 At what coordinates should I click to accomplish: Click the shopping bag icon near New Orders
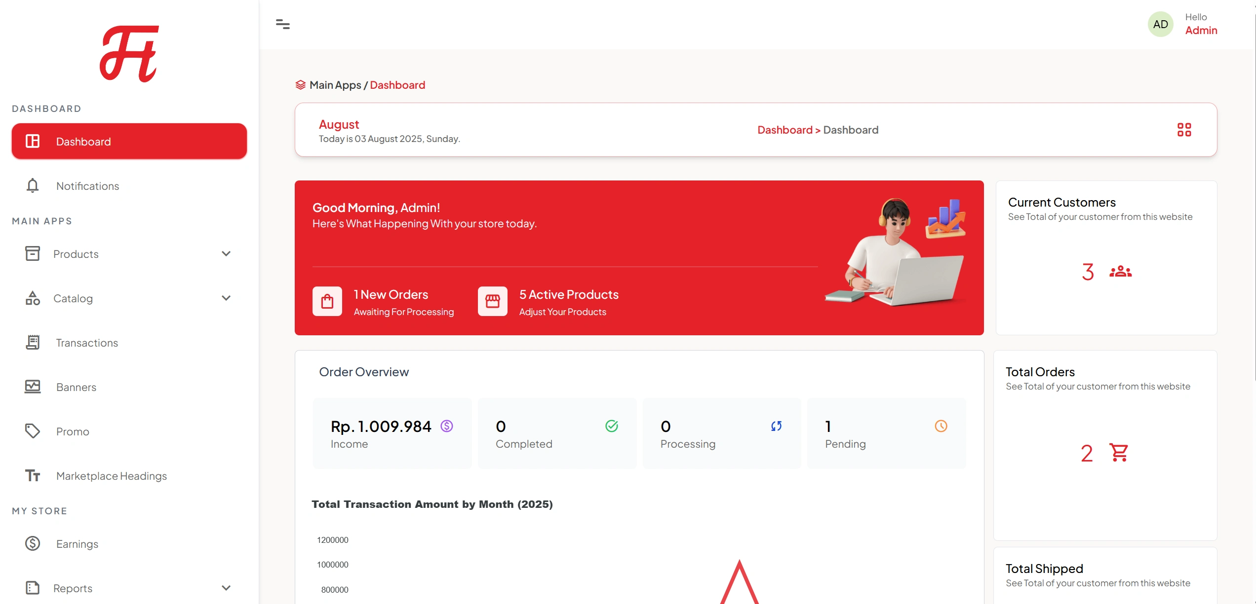pyautogui.click(x=327, y=301)
